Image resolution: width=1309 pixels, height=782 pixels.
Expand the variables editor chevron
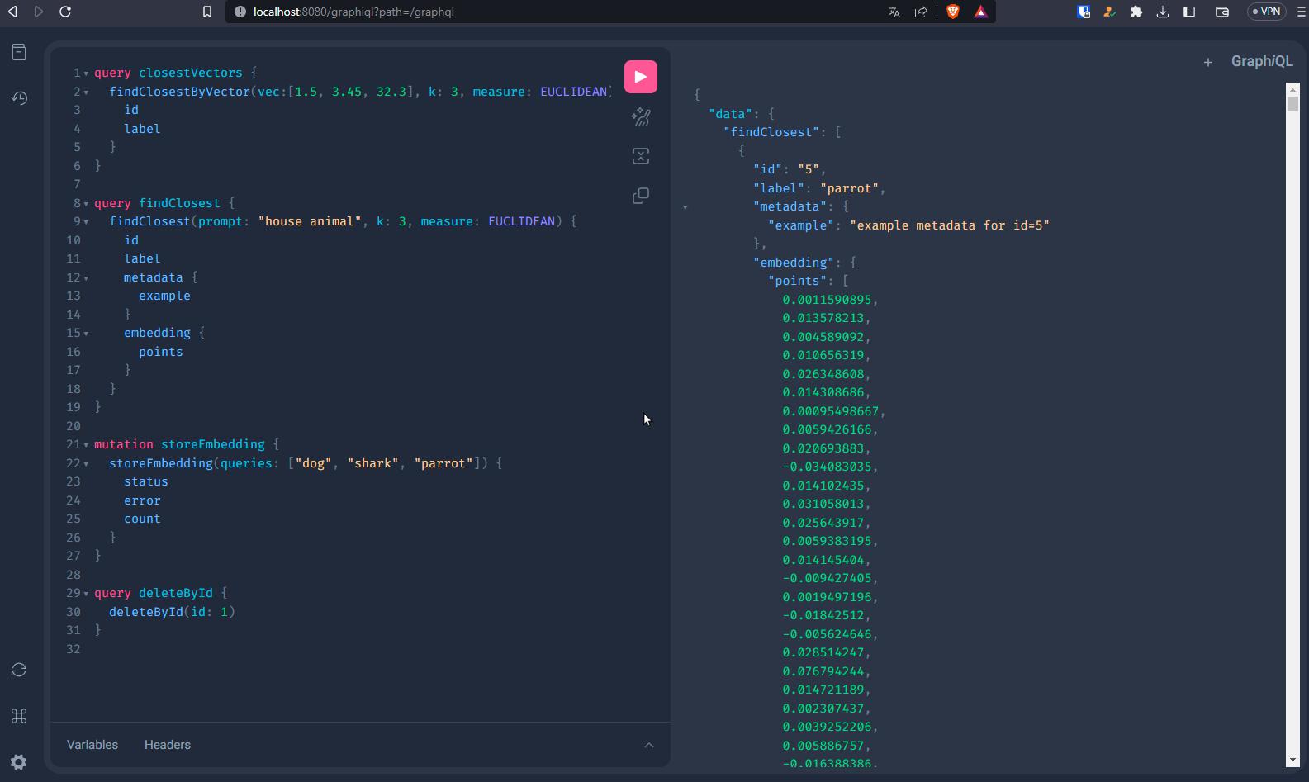(649, 745)
